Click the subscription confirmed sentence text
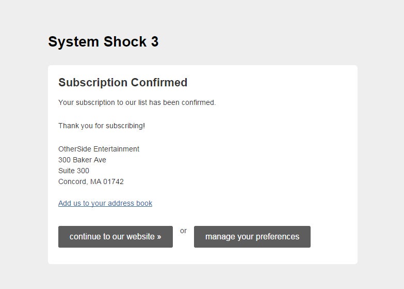 tap(137, 102)
